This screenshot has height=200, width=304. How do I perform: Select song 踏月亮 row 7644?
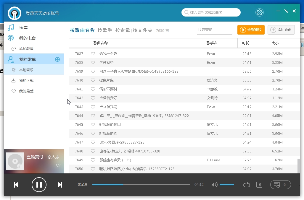coord(184,116)
